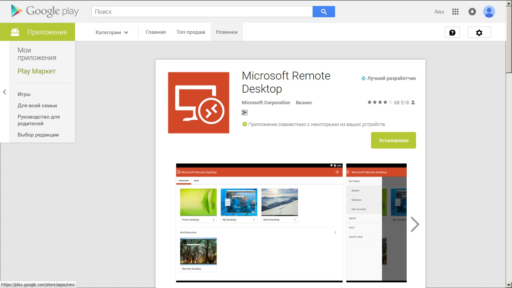
Task: Open Для всей семьи in sidebar
Action: coord(37,106)
